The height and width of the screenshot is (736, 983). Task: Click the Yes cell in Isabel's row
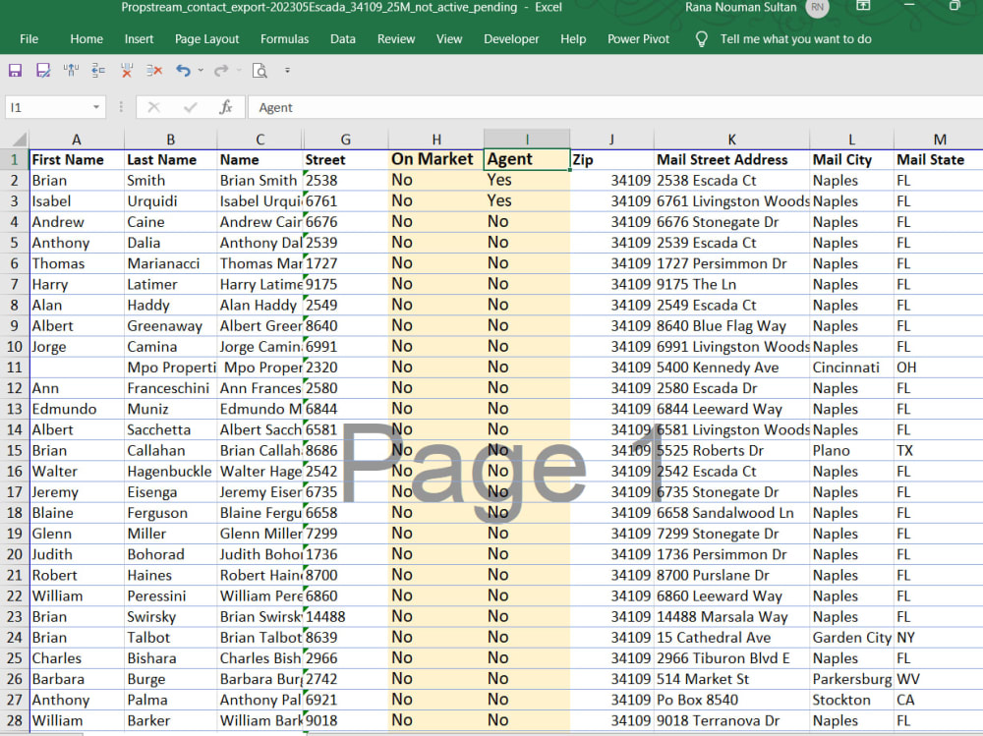click(527, 200)
